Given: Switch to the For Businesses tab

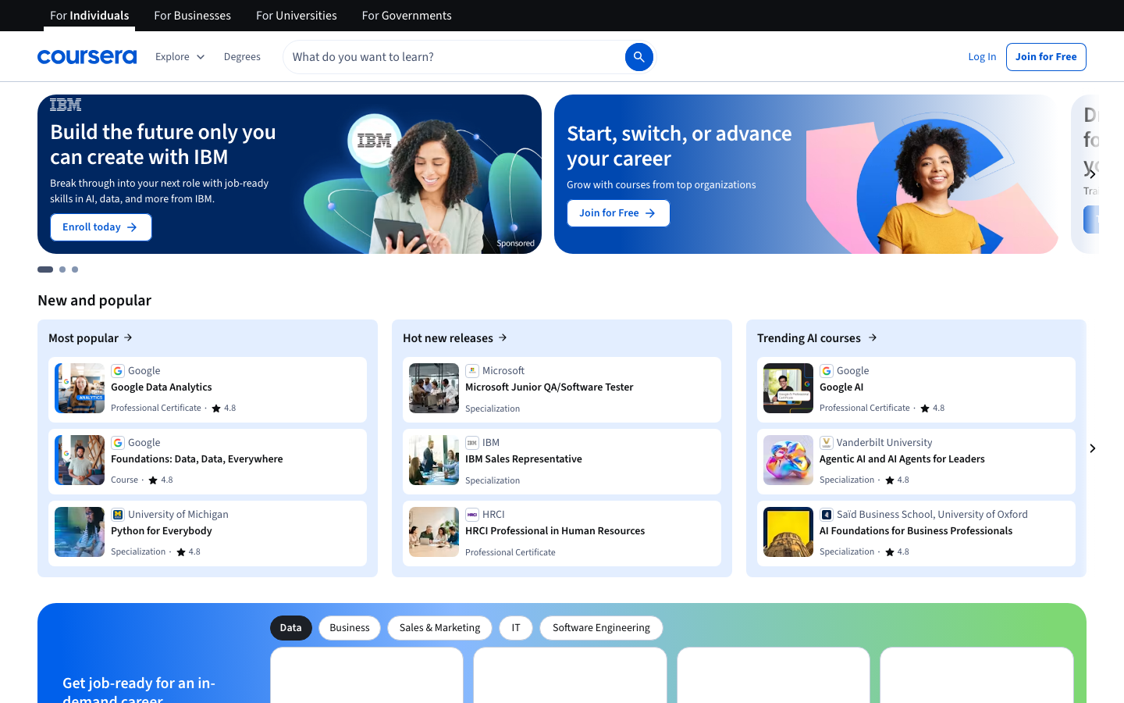Looking at the screenshot, I should pyautogui.click(x=193, y=16).
